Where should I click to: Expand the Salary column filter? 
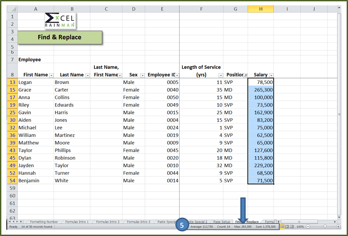coord(271,75)
